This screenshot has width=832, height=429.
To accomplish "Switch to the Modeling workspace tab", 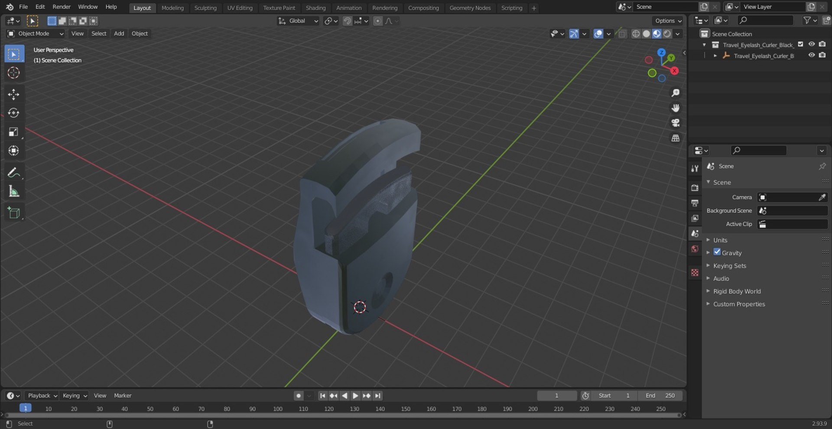I will click(172, 8).
